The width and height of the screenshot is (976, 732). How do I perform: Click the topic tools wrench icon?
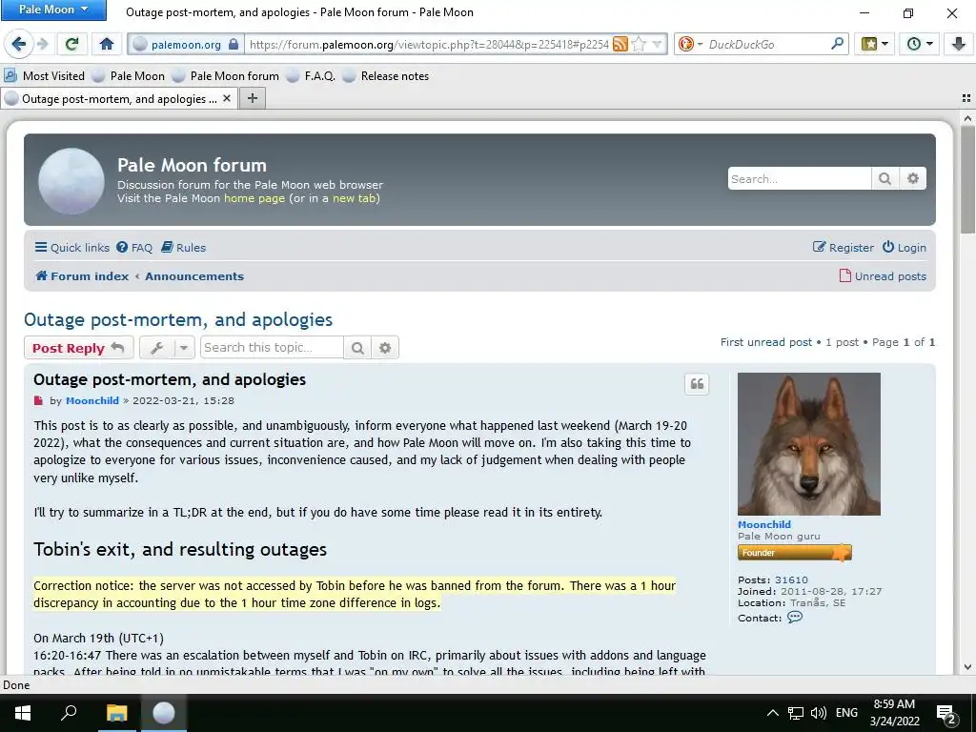pyautogui.click(x=157, y=347)
